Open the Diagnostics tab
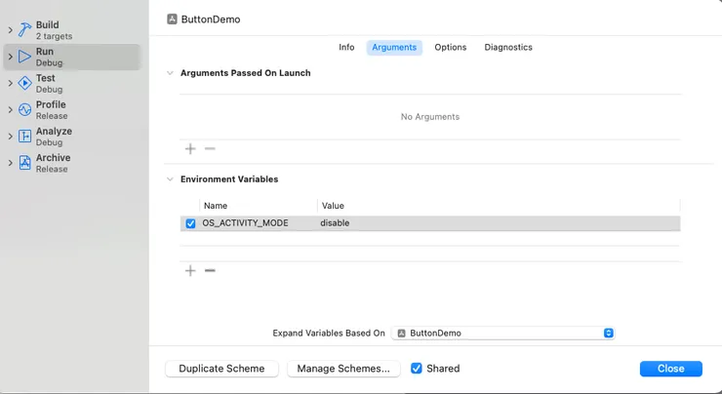 (x=508, y=47)
